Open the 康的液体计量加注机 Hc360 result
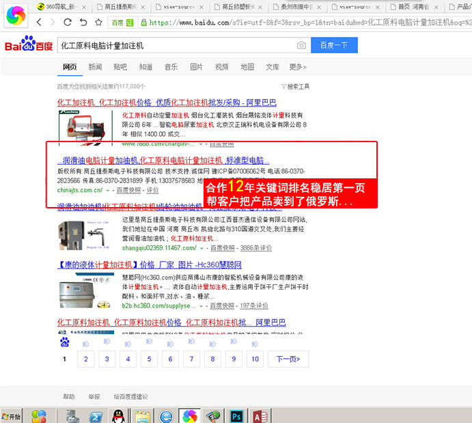 (150, 264)
